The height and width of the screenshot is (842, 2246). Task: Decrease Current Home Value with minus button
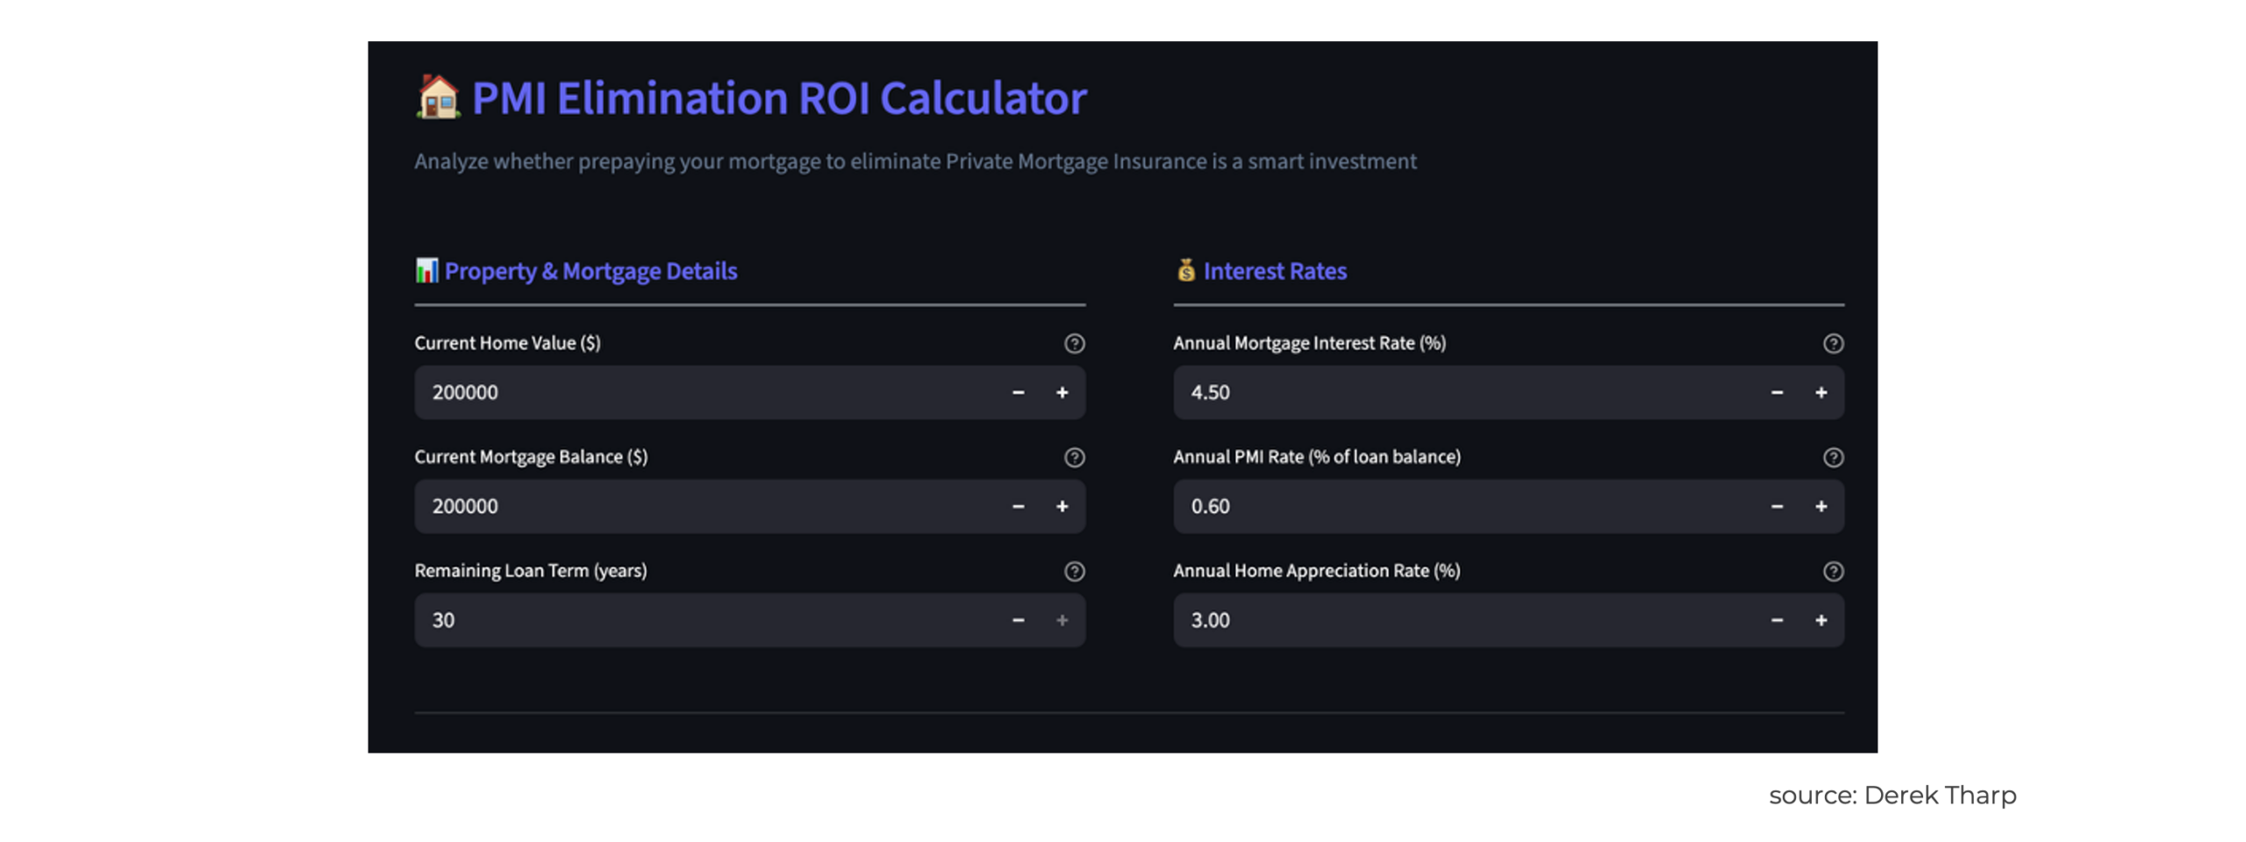coord(1018,393)
